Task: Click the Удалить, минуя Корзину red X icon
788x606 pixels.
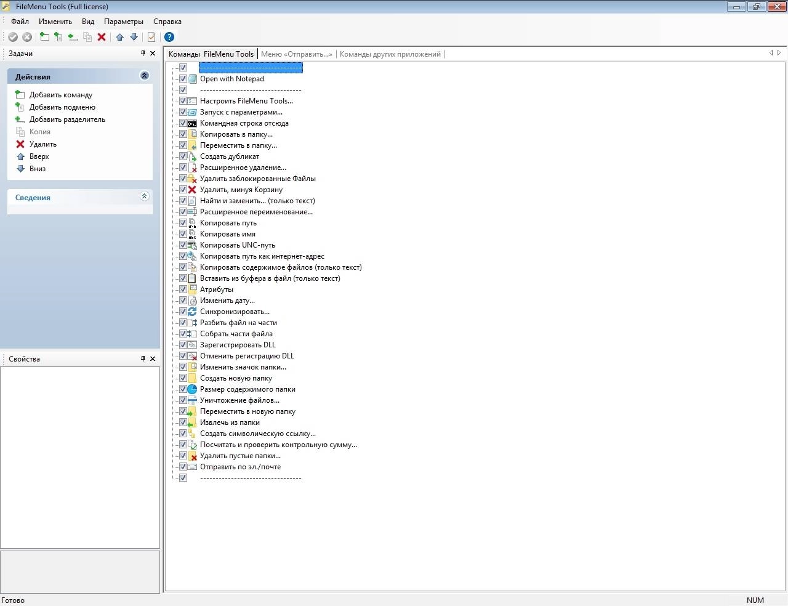Action: 192,190
